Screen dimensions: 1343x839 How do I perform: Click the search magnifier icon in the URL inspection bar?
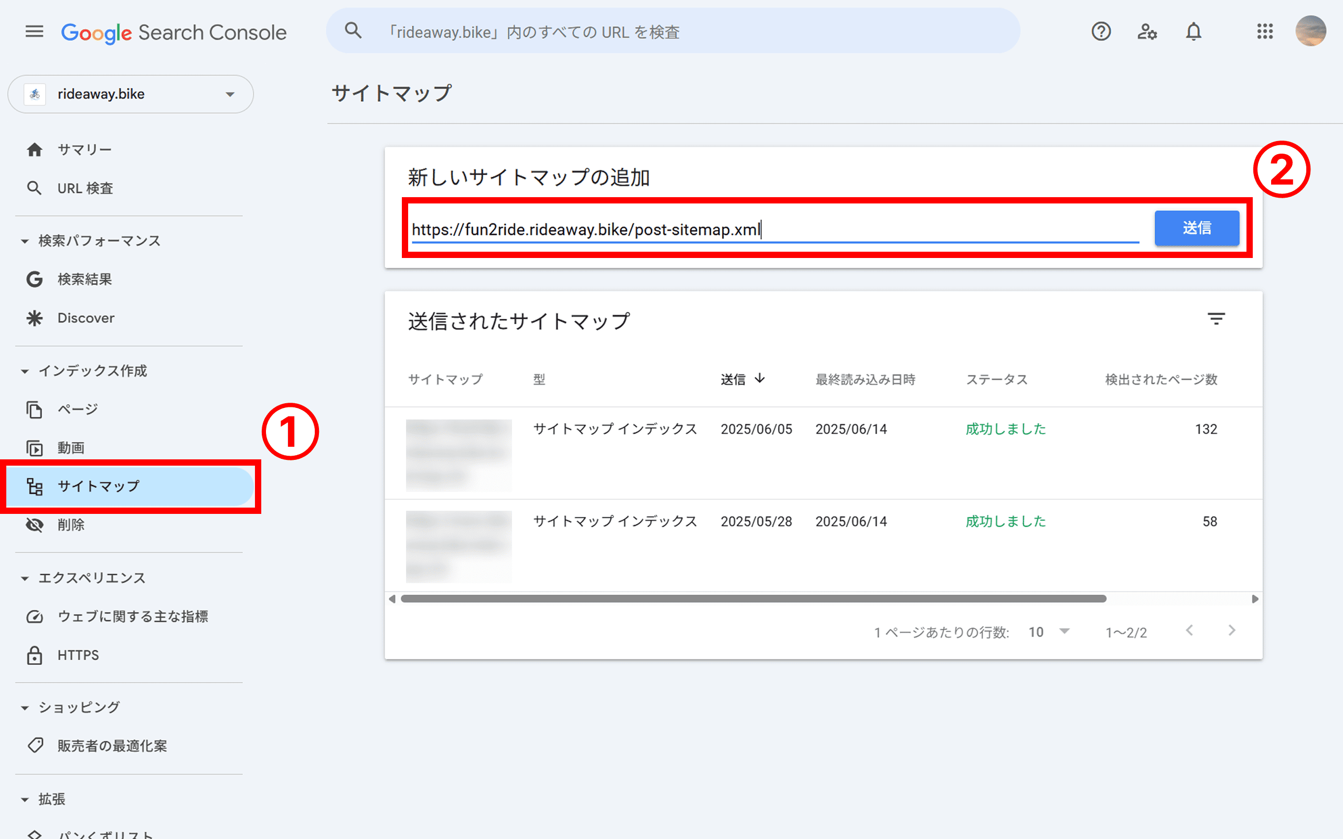353,31
